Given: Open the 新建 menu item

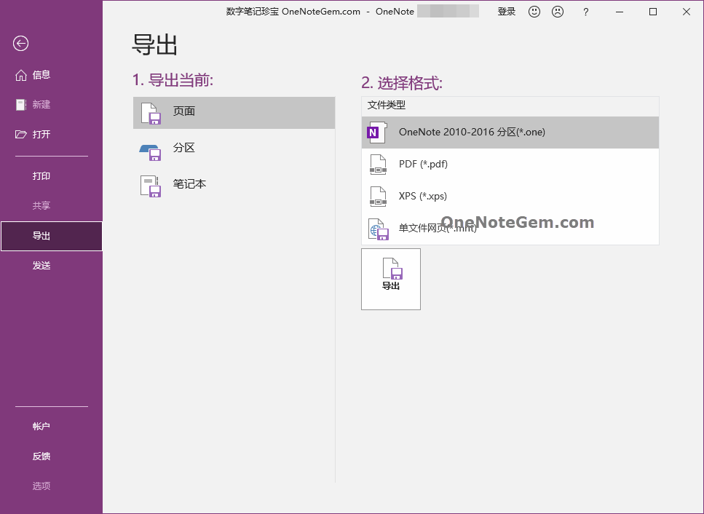Looking at the screenshot, I should point(51,105).
